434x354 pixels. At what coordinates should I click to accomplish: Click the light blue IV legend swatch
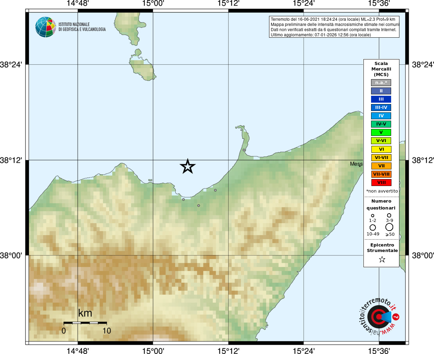click(x=381, y=116)
